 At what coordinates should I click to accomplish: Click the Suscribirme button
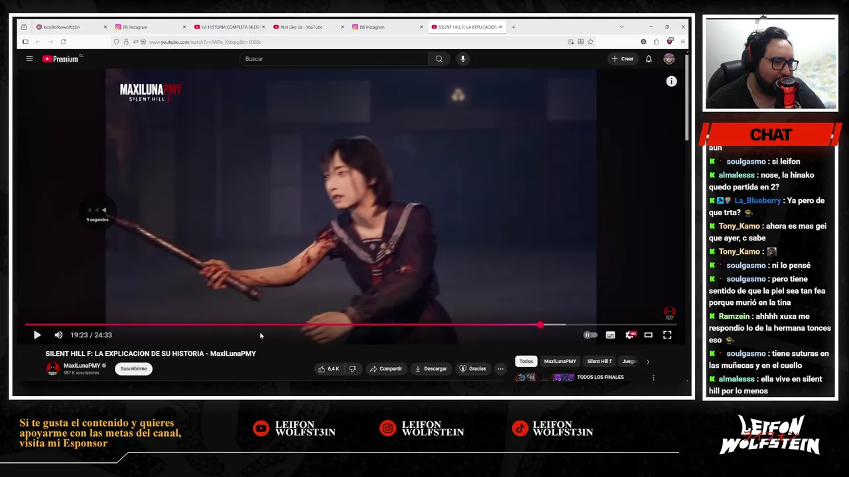133,369
